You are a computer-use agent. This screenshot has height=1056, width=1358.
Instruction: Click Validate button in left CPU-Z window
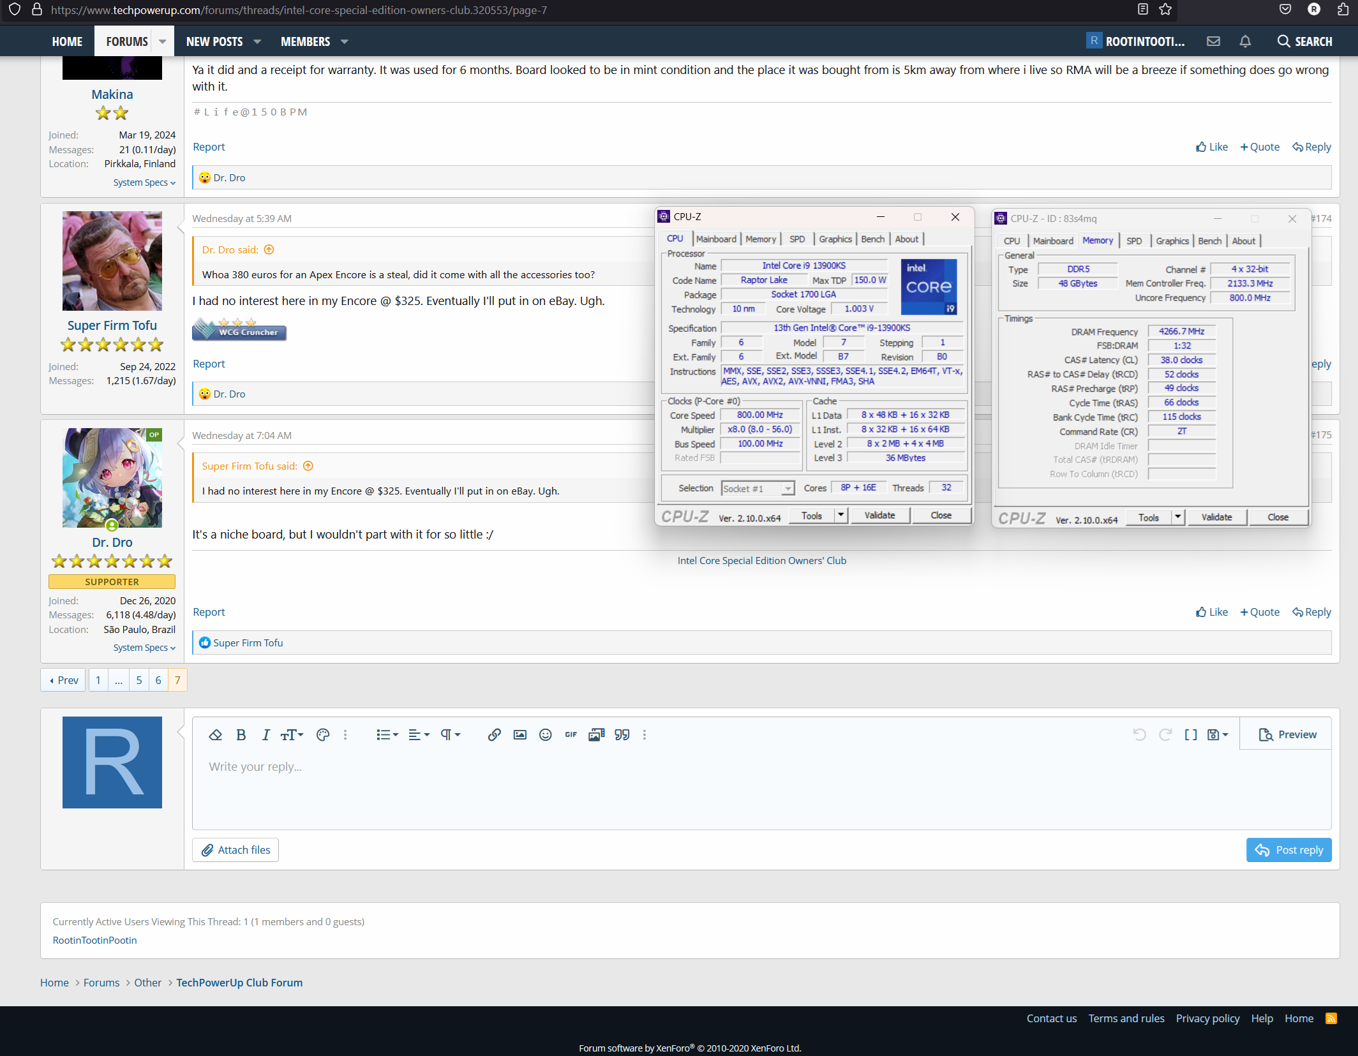[x=879, y=515]
